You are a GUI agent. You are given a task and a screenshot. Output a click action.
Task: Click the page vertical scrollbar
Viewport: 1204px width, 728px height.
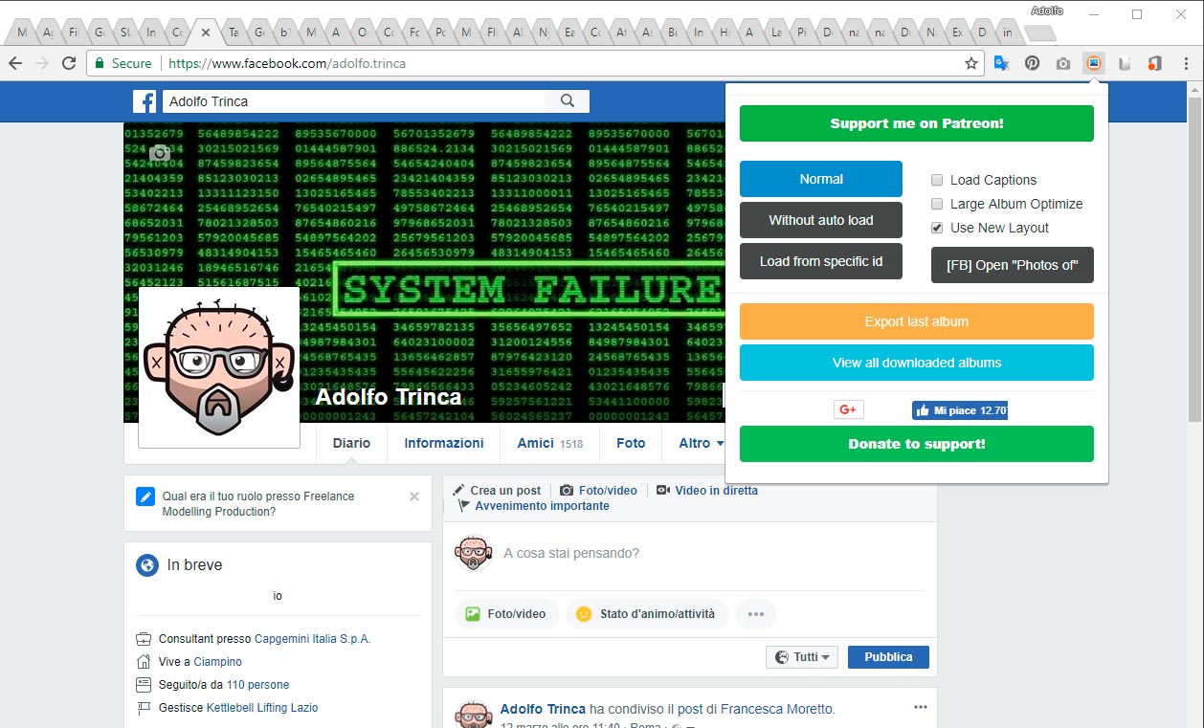pos(1194,258)
